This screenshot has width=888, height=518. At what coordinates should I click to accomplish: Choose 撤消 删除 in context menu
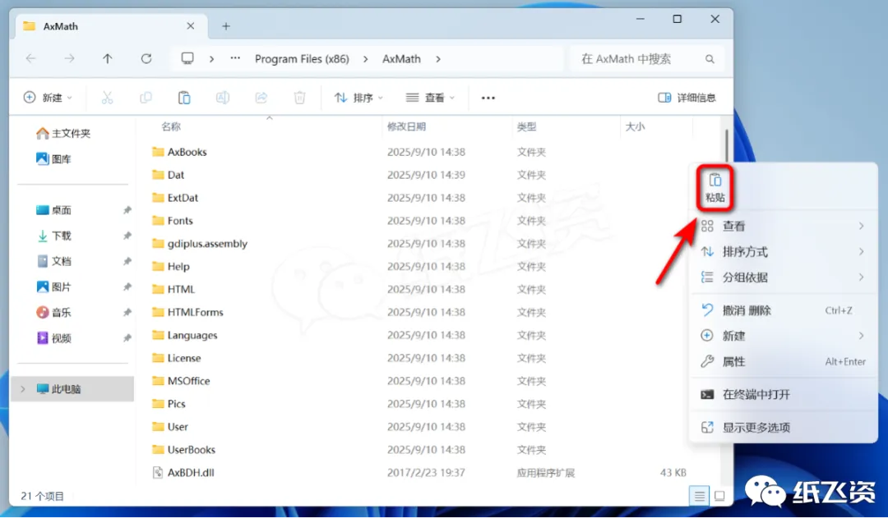[x=784, y=310]
